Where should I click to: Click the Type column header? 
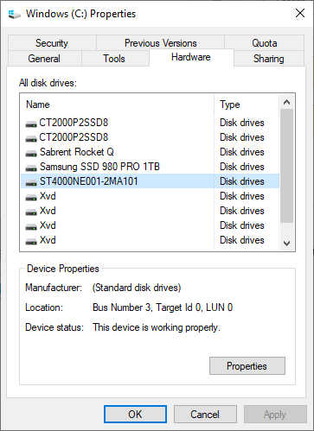click(247, 105)
